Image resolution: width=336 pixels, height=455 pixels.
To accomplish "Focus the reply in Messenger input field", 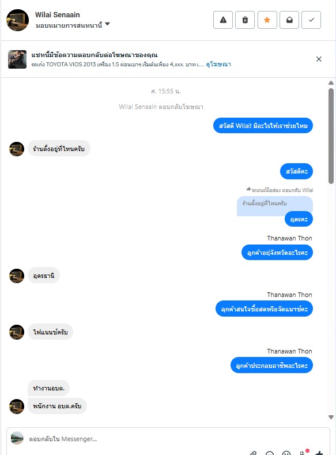I will click(x=168, y=439).
